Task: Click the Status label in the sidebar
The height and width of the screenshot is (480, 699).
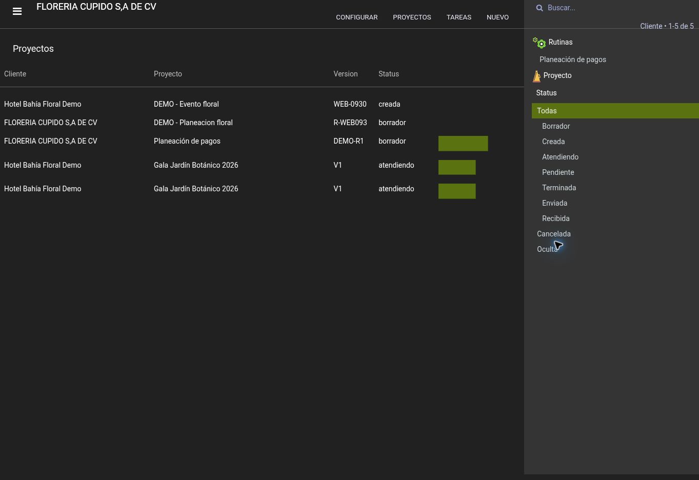Action: coord(546,93)
